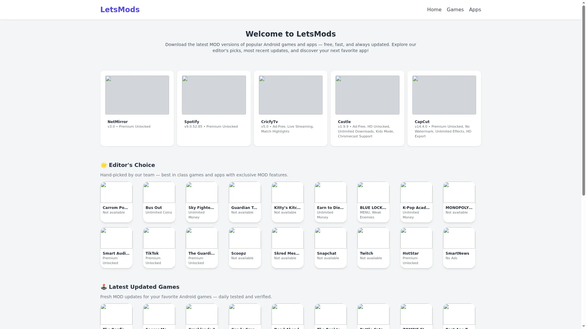586x329 pixels.
Task: Click the Guardian T... game card
Action: coord(245,202)
